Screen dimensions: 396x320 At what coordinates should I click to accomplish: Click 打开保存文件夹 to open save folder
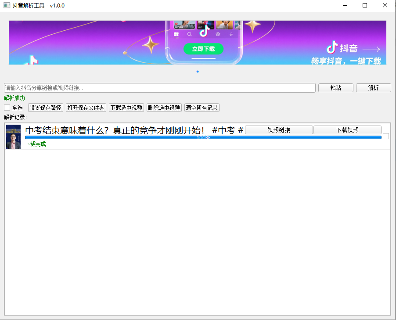point(86,108)
